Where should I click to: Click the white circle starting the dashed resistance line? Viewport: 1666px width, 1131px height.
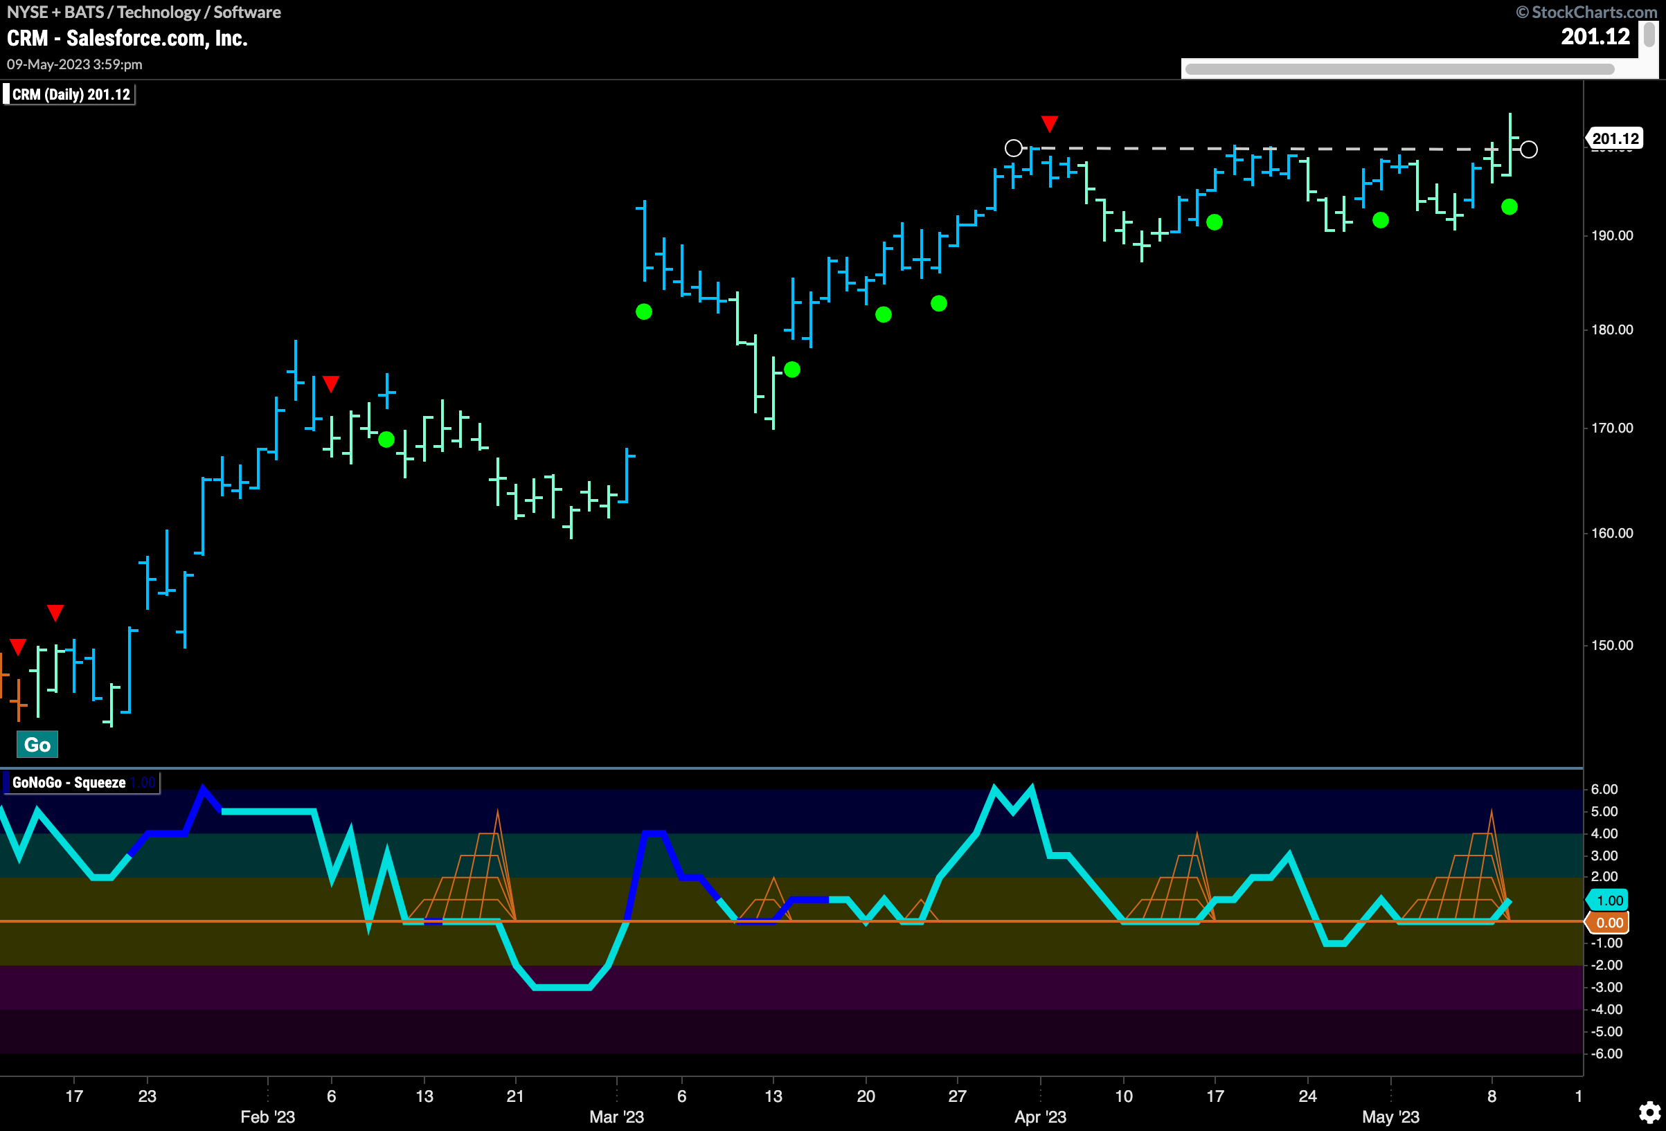coord(1014,148)
